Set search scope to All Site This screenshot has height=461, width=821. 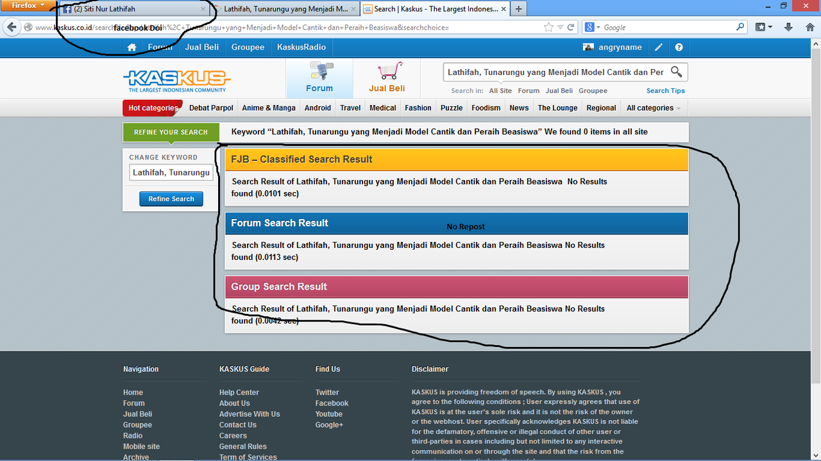500,91
